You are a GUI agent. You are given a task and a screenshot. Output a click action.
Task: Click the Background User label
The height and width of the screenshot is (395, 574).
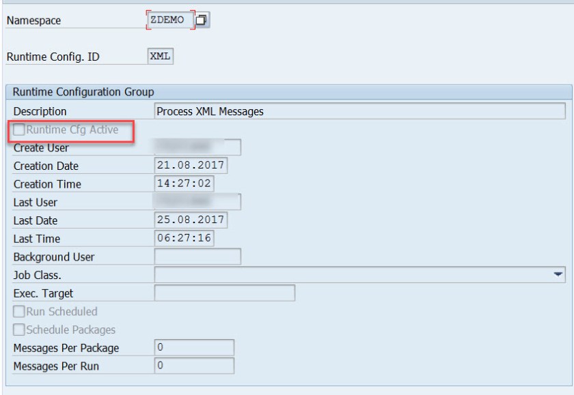click(x=54, y=257)
